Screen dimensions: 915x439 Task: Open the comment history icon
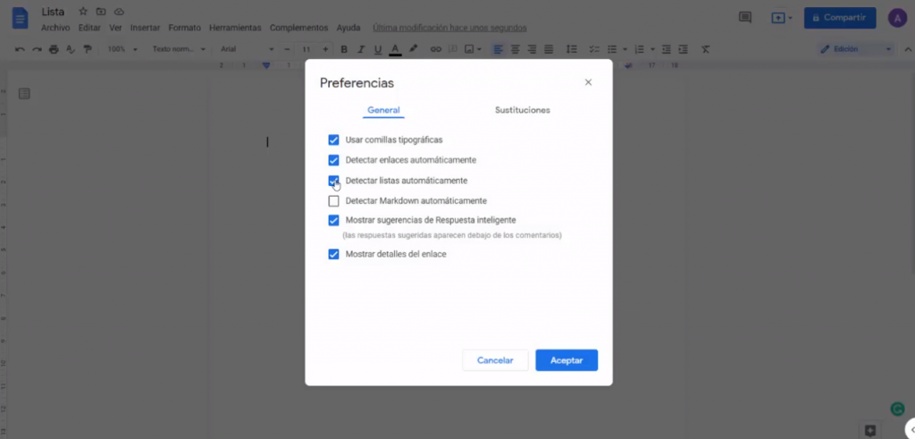click(x=745, y=17)
